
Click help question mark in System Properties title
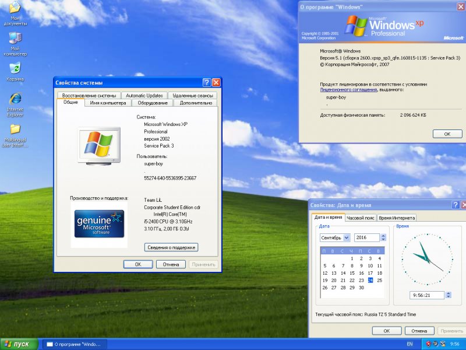(207, 82)
